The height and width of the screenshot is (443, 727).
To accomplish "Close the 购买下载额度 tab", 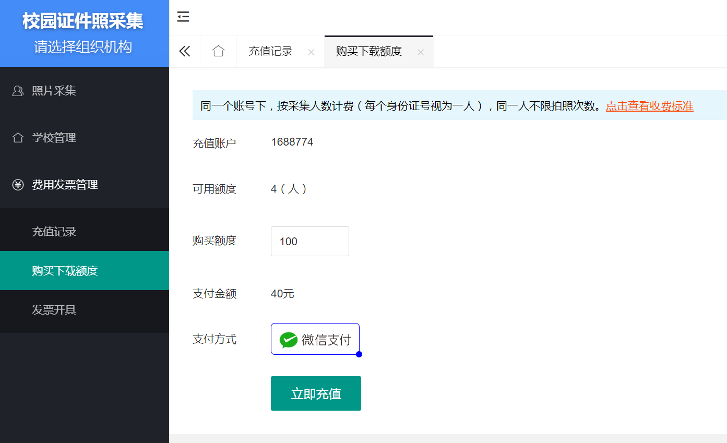I will point(420,52).
